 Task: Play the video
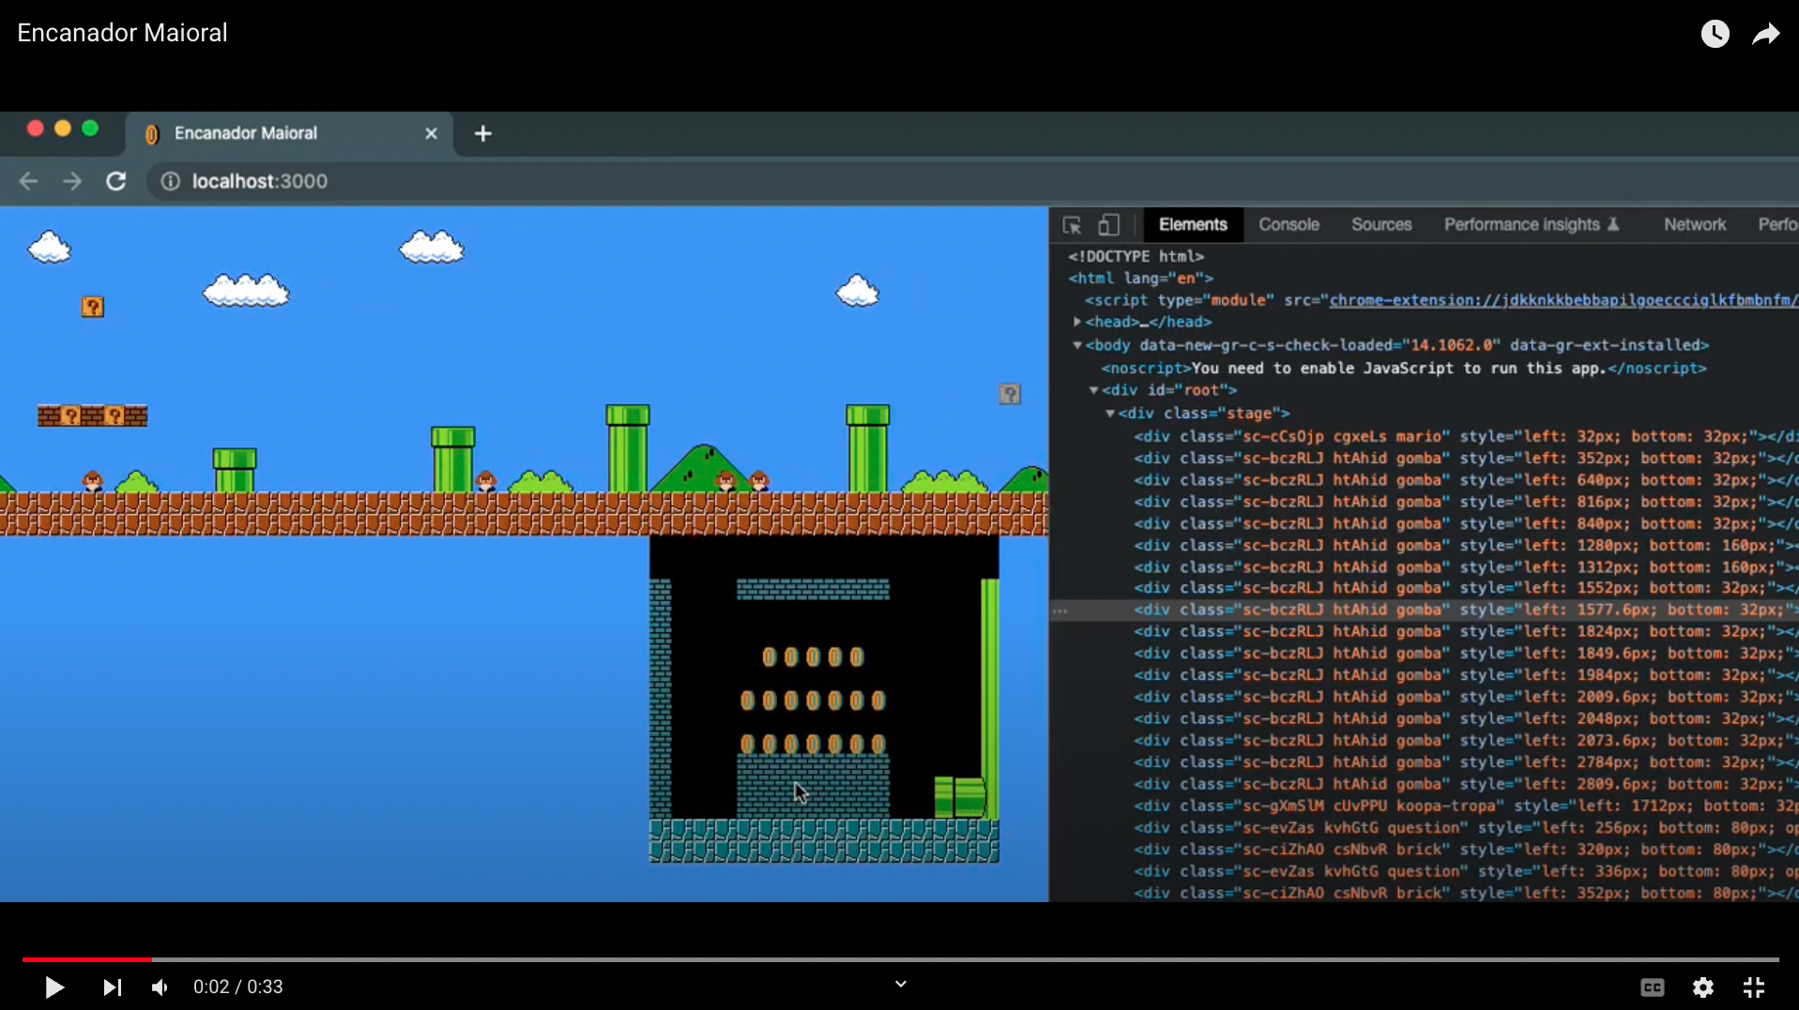tap(54, 987)
